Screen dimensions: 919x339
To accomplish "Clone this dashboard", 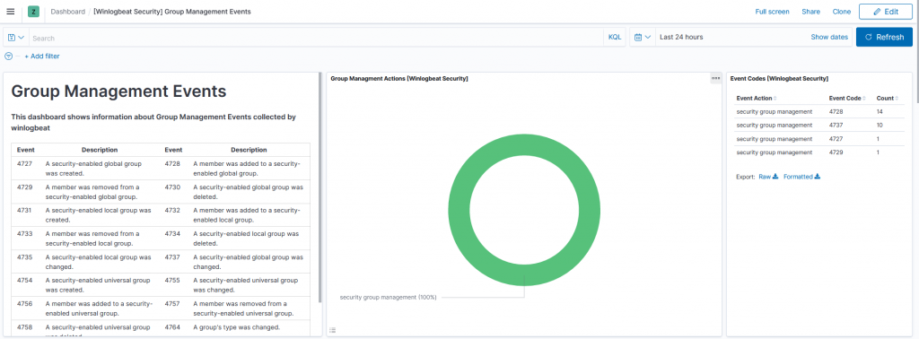I will click(x=842, y=12).
